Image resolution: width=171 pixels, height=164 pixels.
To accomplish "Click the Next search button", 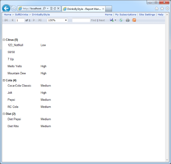I will [102, 20].
